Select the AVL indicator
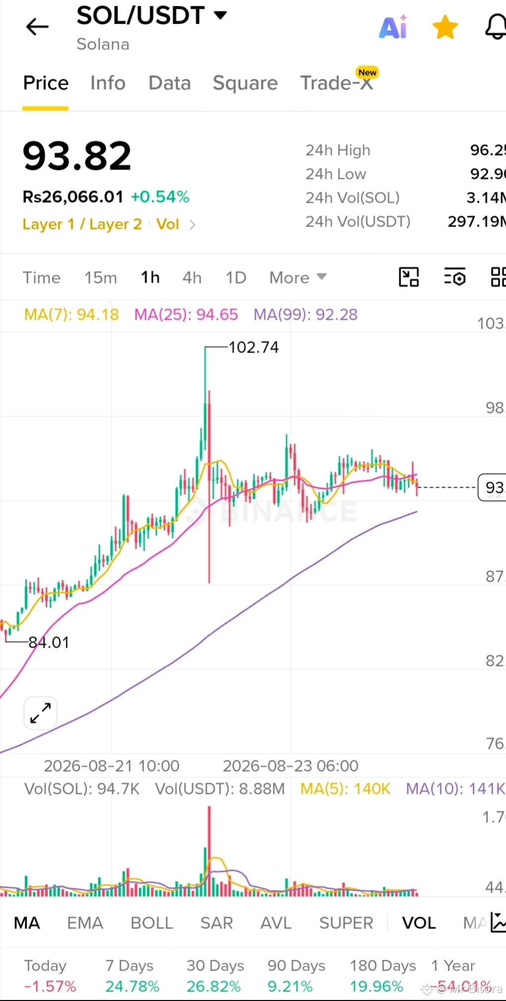 pyautogui.click(x=276, y=923)
